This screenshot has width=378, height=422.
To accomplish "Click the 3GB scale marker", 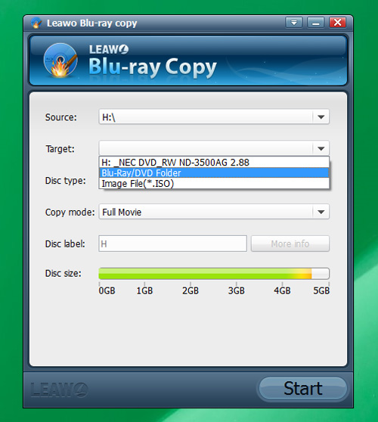I will coord(237,290).
